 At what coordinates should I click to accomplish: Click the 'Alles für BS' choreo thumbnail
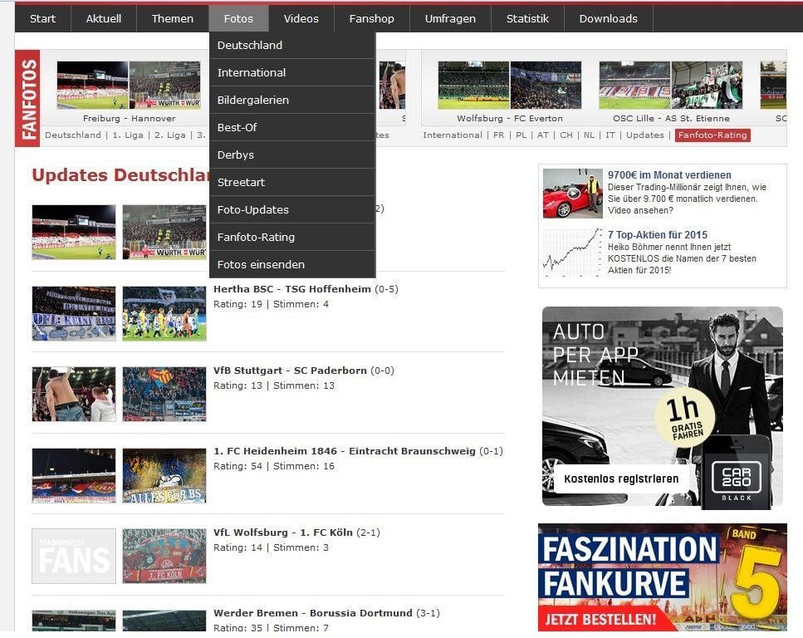164,475
